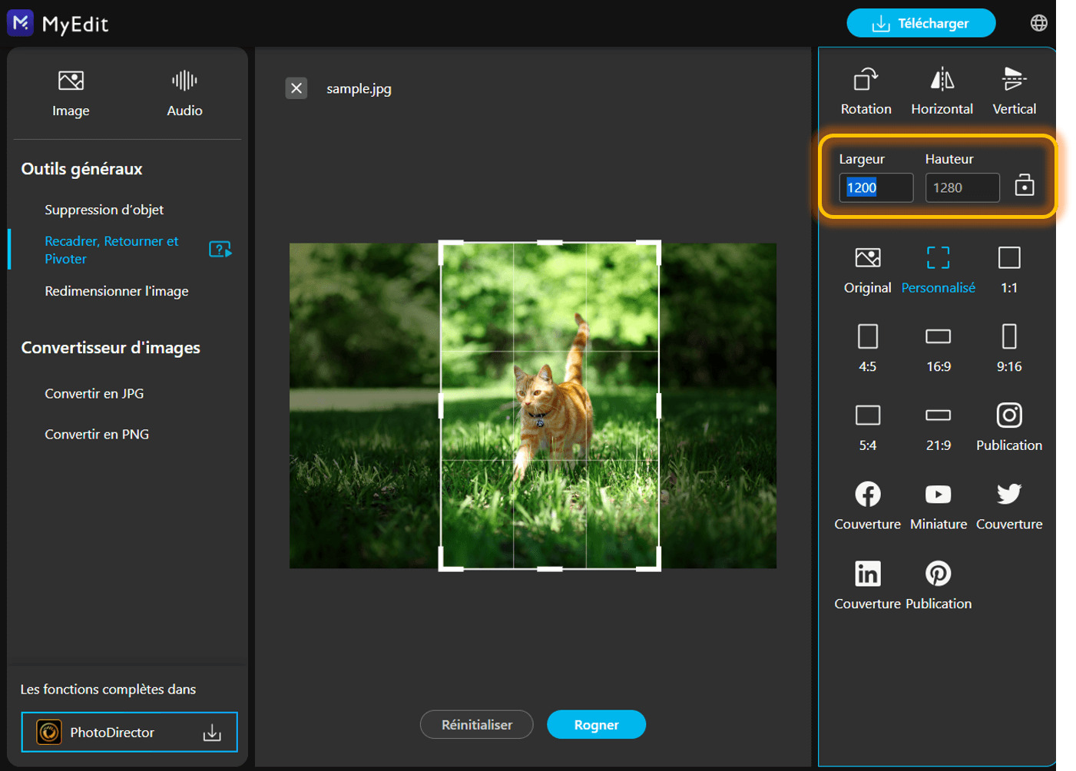Select the 1:1 crop ratio

pos(1009,270)
